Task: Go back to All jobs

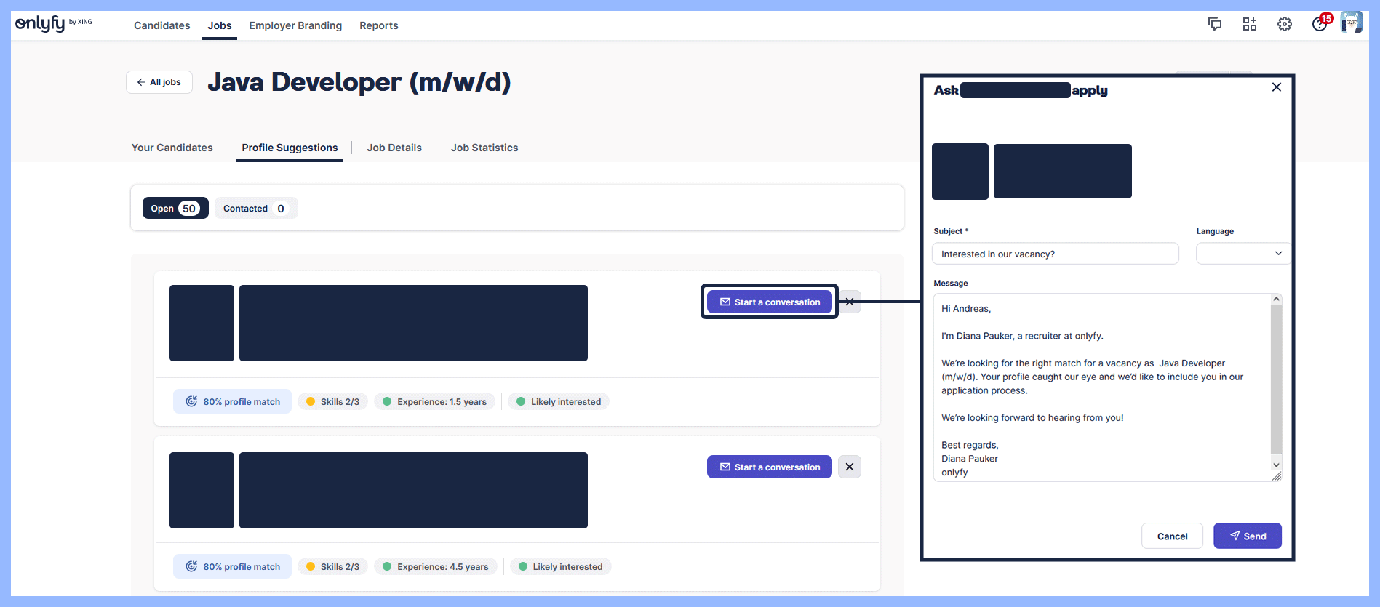Action: pyautogui.click(x=159, y=82)
